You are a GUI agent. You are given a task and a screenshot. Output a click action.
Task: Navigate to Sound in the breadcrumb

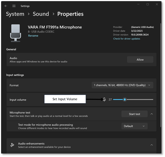coord(41,14)
